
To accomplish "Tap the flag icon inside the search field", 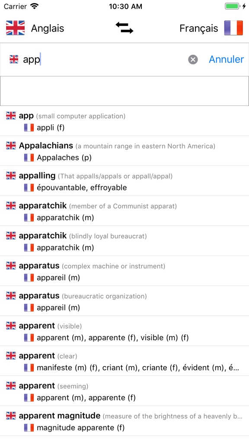I will (15, 59).
